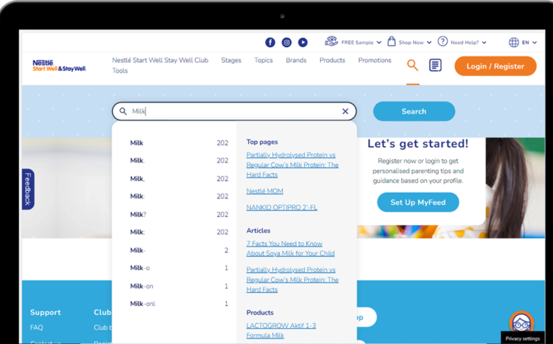Open the Nestlé MOM top page link
This screenshot has height=344, width=553.
pyautogui.click(x=264, y=191)
